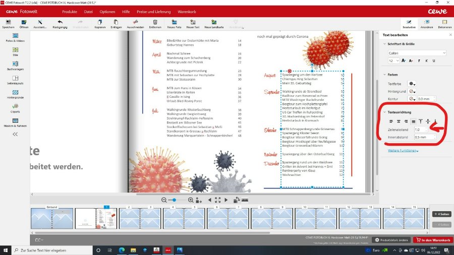Toggle bold formatting with F button
This screenshot has height=255, width=454.
coord(419,60)
